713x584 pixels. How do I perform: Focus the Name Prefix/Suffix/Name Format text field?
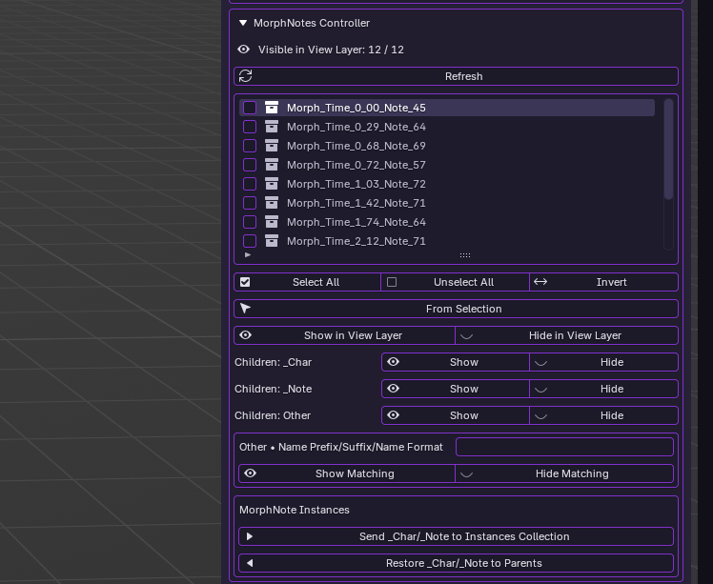564,447
